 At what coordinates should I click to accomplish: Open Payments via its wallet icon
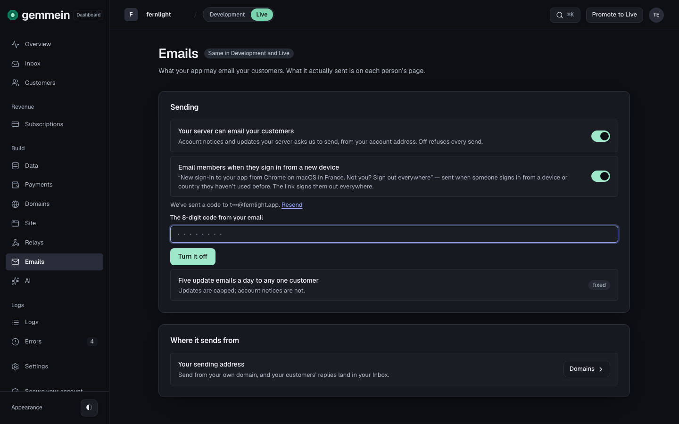[16, 185]
